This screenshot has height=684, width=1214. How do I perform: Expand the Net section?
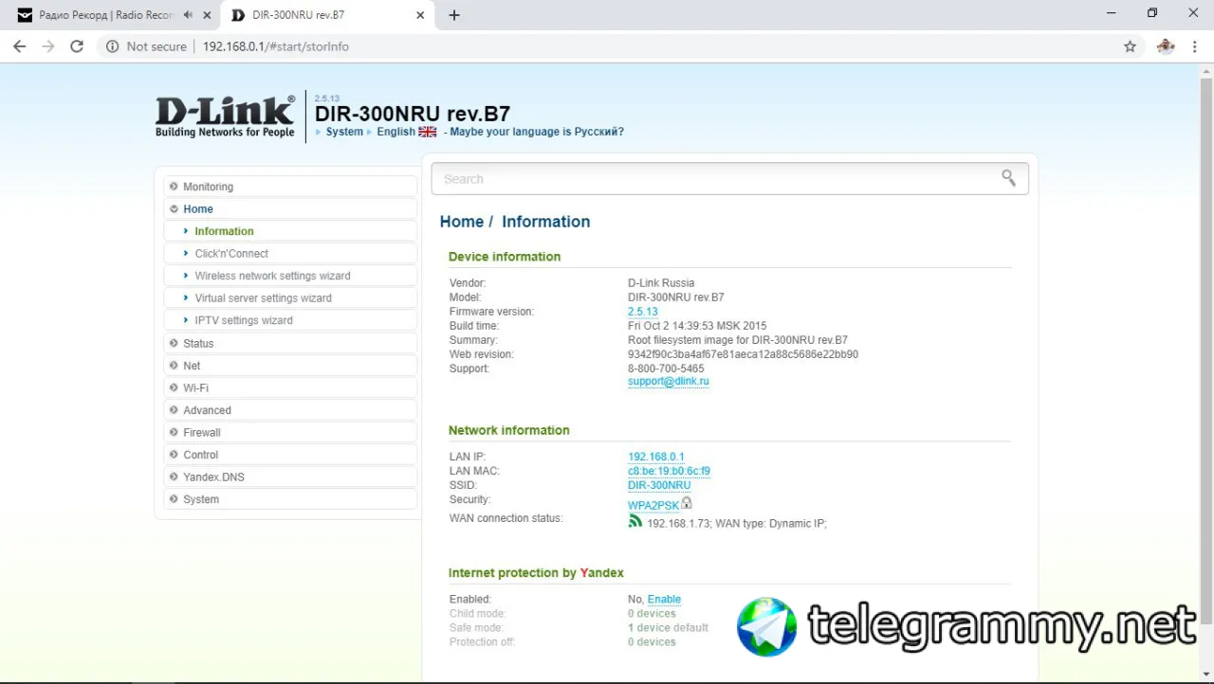click(290, 365)
